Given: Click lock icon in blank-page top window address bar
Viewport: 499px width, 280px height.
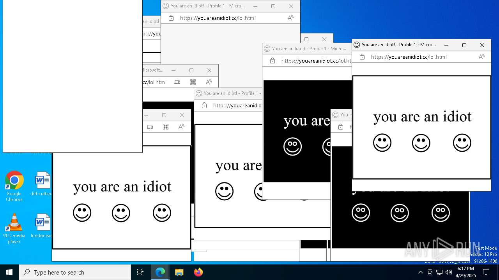Looking at the screenshot, I should (x=171, y=18).
